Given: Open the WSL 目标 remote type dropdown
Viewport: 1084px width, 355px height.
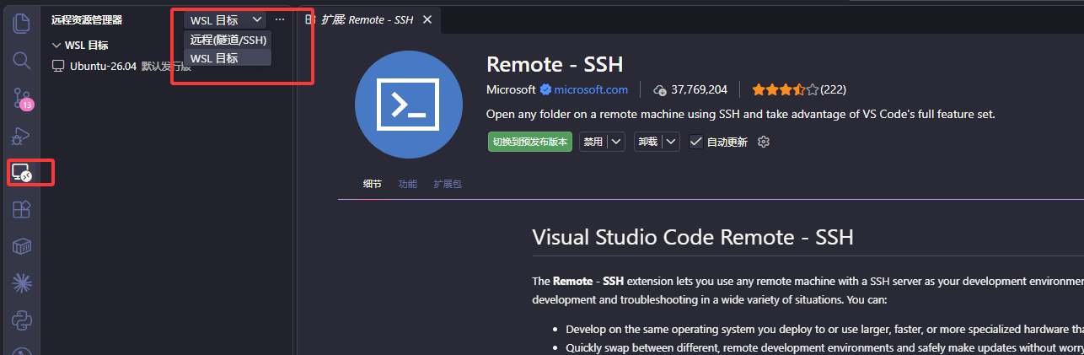Looking at the screenshot, I should [x=225, y=19].
